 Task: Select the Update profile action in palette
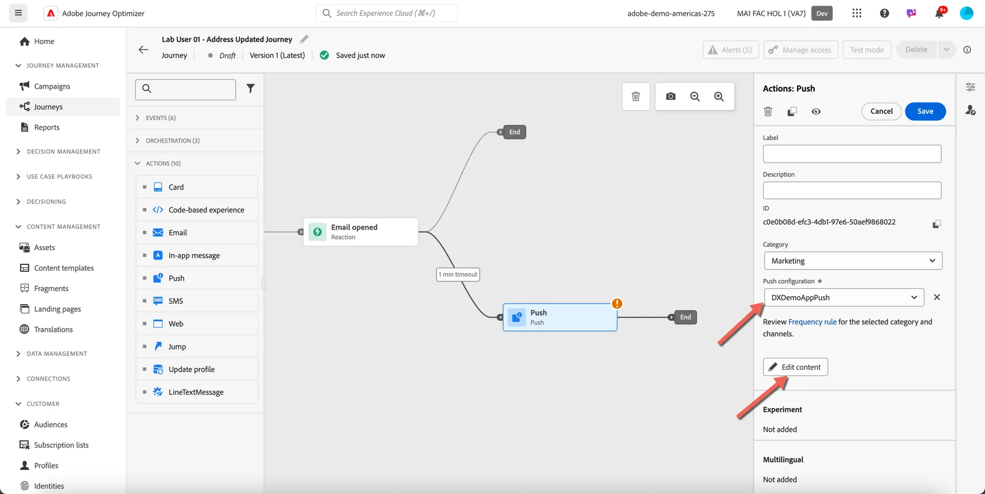pyautogui.click(x=197, y=369)
